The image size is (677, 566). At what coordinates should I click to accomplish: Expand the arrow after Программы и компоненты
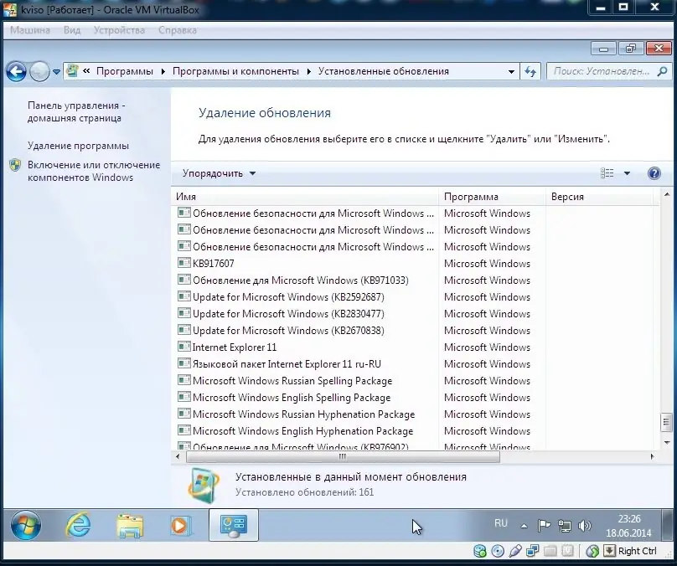[x=308, y=72]
